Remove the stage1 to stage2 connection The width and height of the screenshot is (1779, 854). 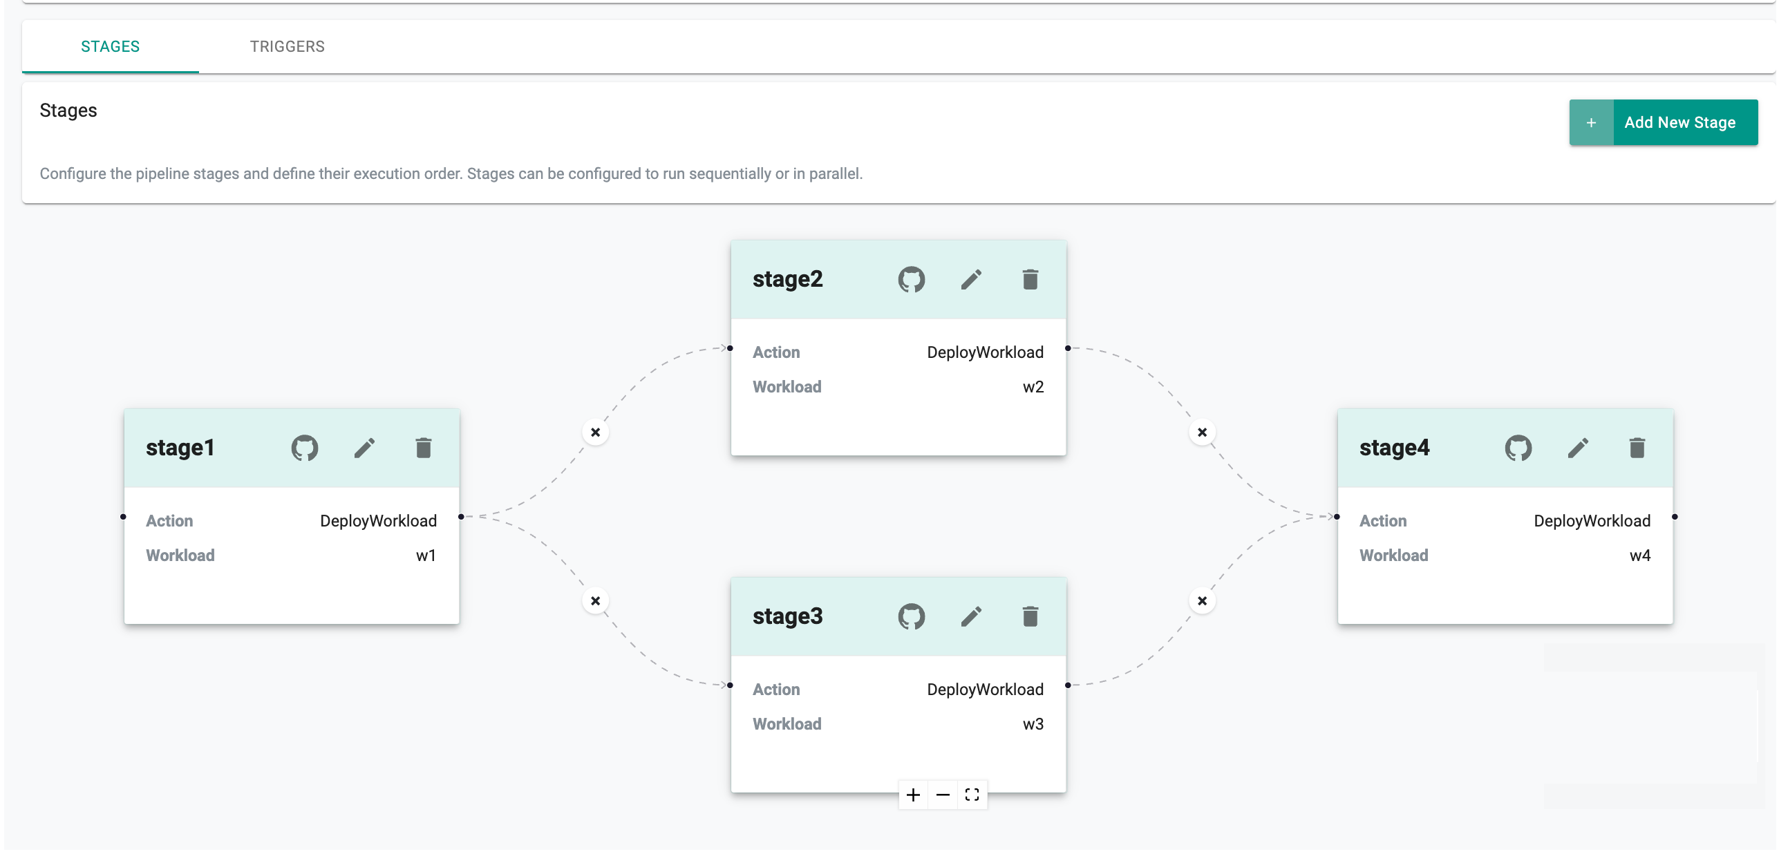pyautogui.click(x=595, y=433)
